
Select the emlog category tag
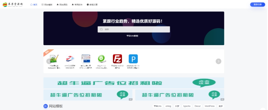point(168,106)
